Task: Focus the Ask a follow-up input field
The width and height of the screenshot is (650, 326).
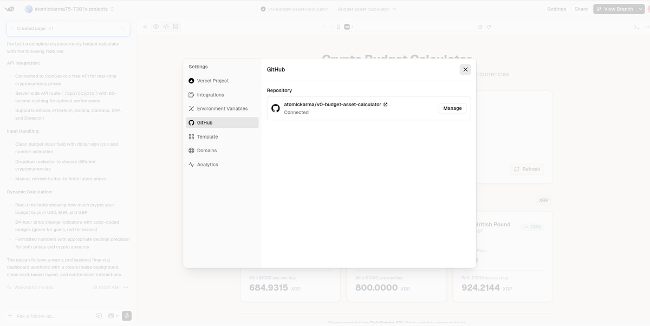Action: point(54,316)
